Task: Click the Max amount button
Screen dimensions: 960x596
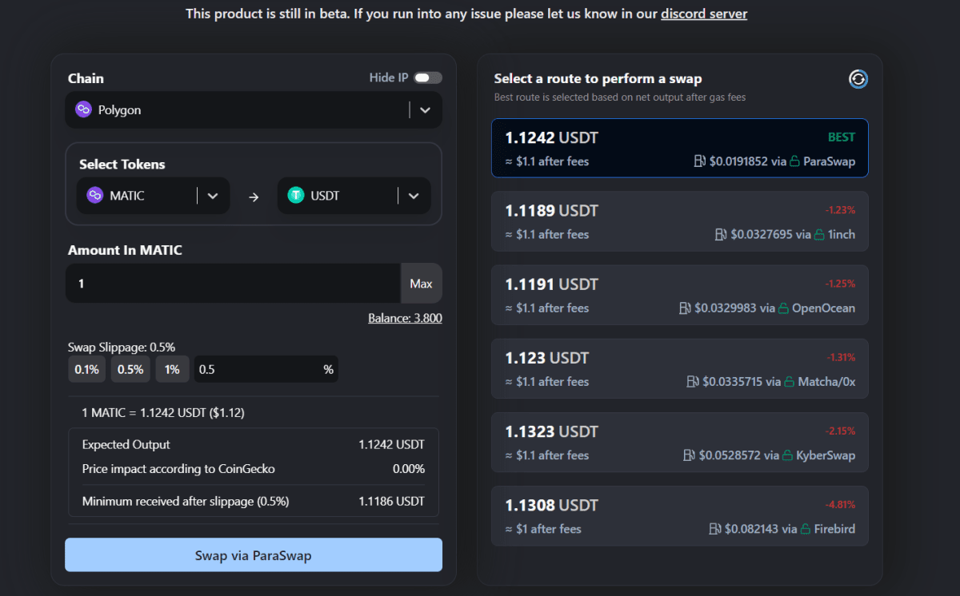Action: click(422, 284)
